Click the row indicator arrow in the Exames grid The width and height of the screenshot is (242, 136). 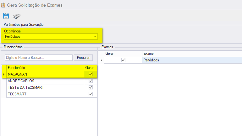pyautogui.click(x=102, y=60)
